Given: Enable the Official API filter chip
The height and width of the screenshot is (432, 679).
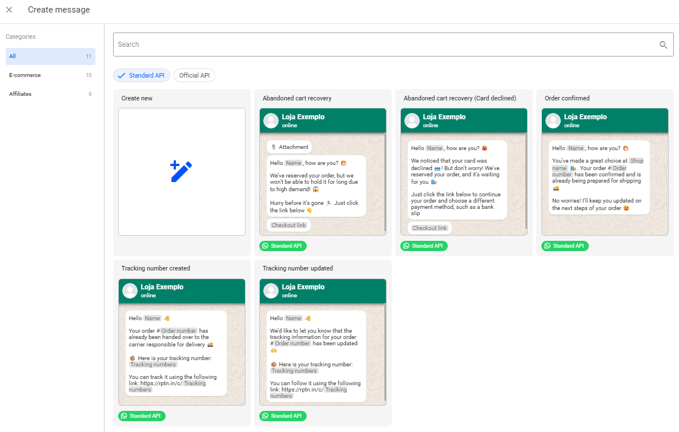Looking at the screenshot, I should [194, 75].
